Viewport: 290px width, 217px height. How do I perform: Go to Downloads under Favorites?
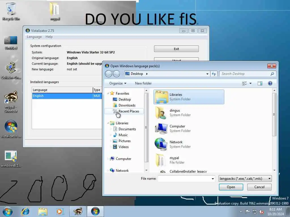pyautogui.click(x=127, y=105)
